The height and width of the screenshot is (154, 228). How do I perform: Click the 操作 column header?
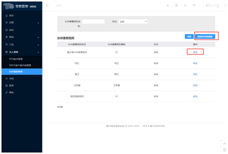coord(195,44)
